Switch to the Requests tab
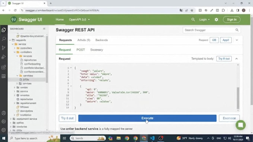253x142 pixels. point(65,40)
